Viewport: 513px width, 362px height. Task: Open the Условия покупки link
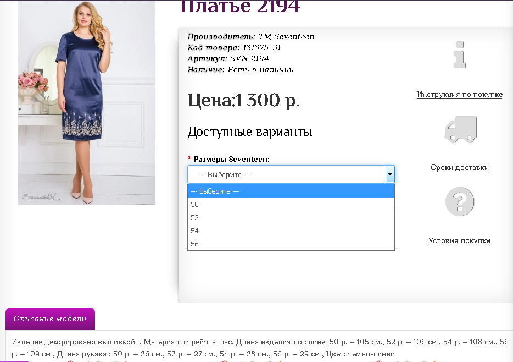[x=460, y=240]
